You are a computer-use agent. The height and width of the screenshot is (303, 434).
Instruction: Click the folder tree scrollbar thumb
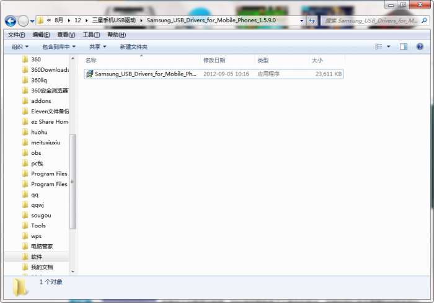click(x=73, y=182)
